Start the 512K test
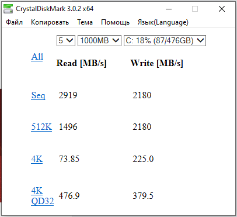Image resolution: width=237 pixels, height=217 pixels. click(x=41, y=127)
